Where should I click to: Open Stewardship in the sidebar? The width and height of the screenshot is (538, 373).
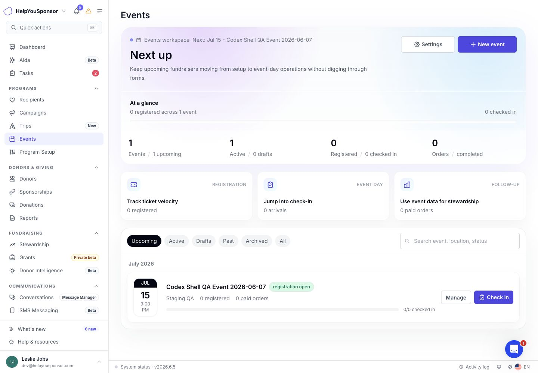54,244
